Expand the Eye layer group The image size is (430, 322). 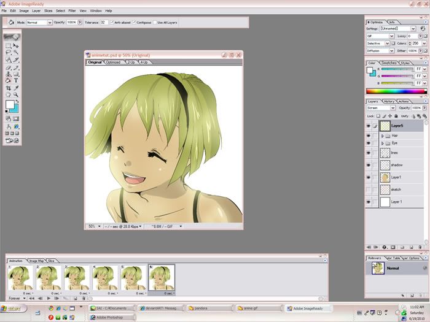pyautogui.click(x=382, y=143)
